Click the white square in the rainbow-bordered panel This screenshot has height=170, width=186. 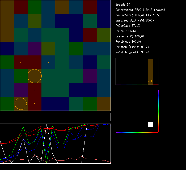[x=150, y=125]
